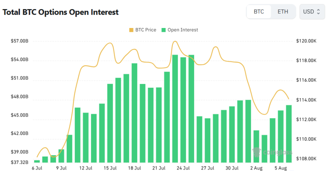Click the $120.00K right axis label
The height and width of the screenshot is (171, 326).
tap(306, 41)
